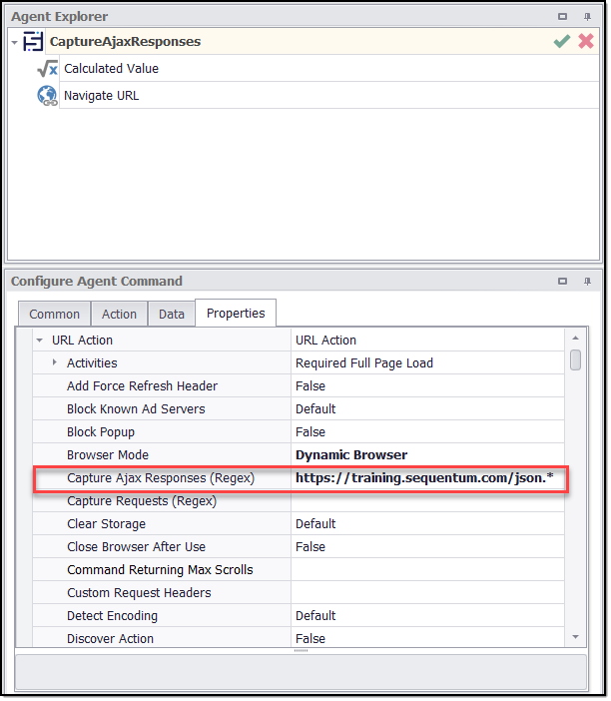Click the properties scrollbar down arrow
Image resolution: width=611 pixels, height=701 pixels.
click(x=576, y=637)
